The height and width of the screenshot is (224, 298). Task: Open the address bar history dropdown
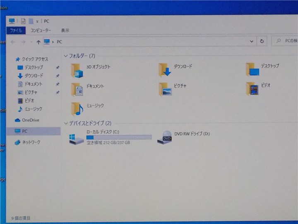[x=252, y=41]
